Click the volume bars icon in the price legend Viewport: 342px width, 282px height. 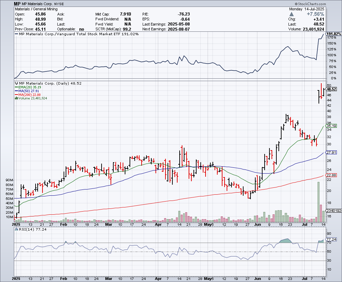coord(16,98)
